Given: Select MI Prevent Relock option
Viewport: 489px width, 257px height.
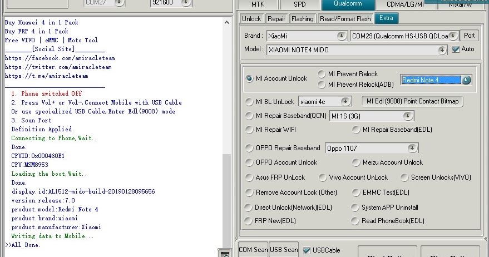Looking at the screenshot, I should (x=321, y=74).
